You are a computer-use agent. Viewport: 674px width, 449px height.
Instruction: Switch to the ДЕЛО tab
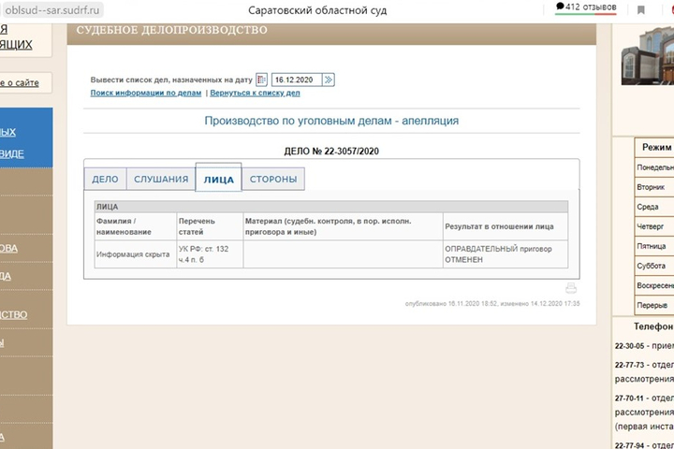[105, 180]
